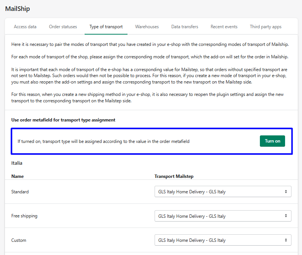Click the 'Use order metafield' section heading

63,120
